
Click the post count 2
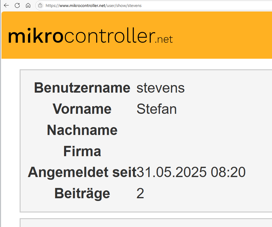140,193
